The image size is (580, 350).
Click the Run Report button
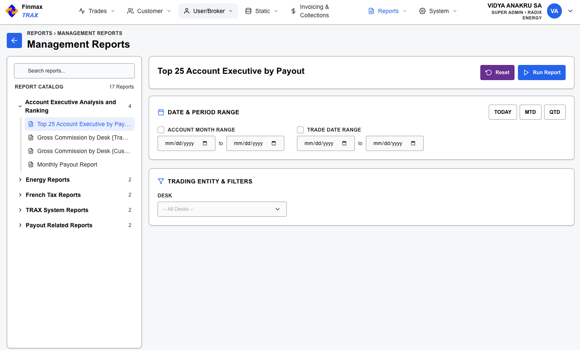click(x=542, y=73)
